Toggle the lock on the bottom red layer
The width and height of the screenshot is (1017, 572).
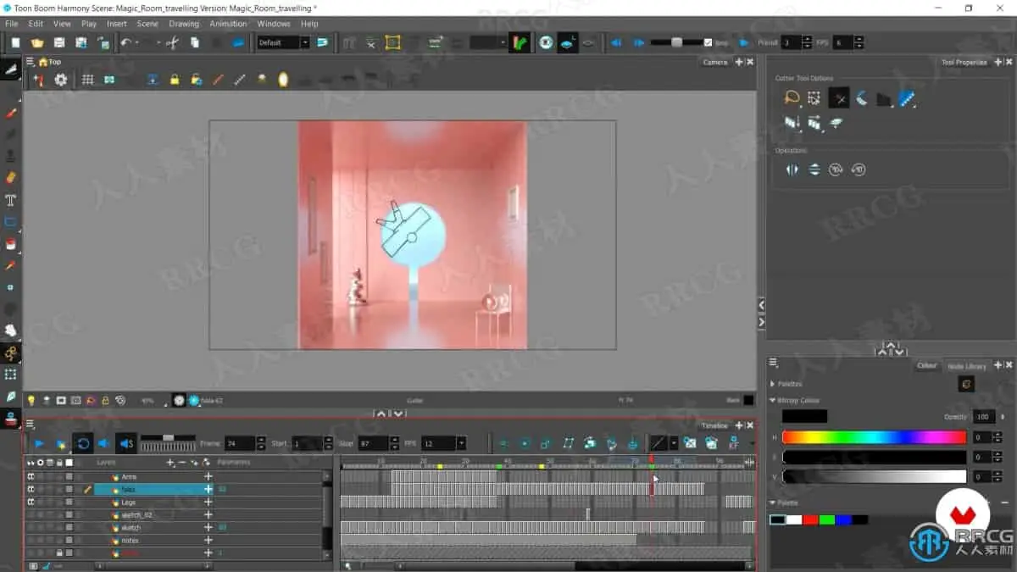tap(58, 553)
